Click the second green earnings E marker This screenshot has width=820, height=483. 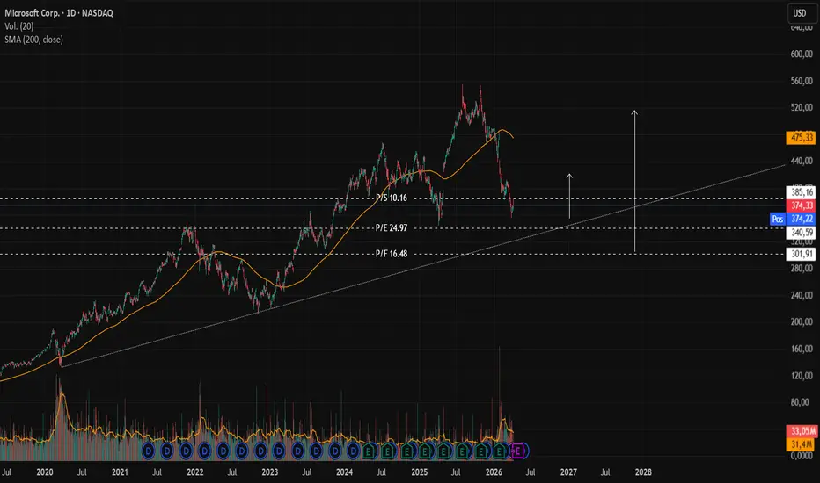[387, 451]
